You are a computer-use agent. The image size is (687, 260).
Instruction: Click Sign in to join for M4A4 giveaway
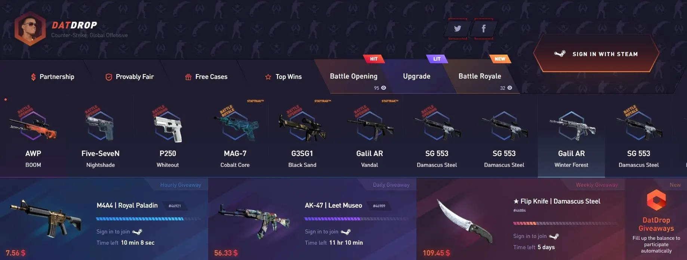(x=113, y=232)
